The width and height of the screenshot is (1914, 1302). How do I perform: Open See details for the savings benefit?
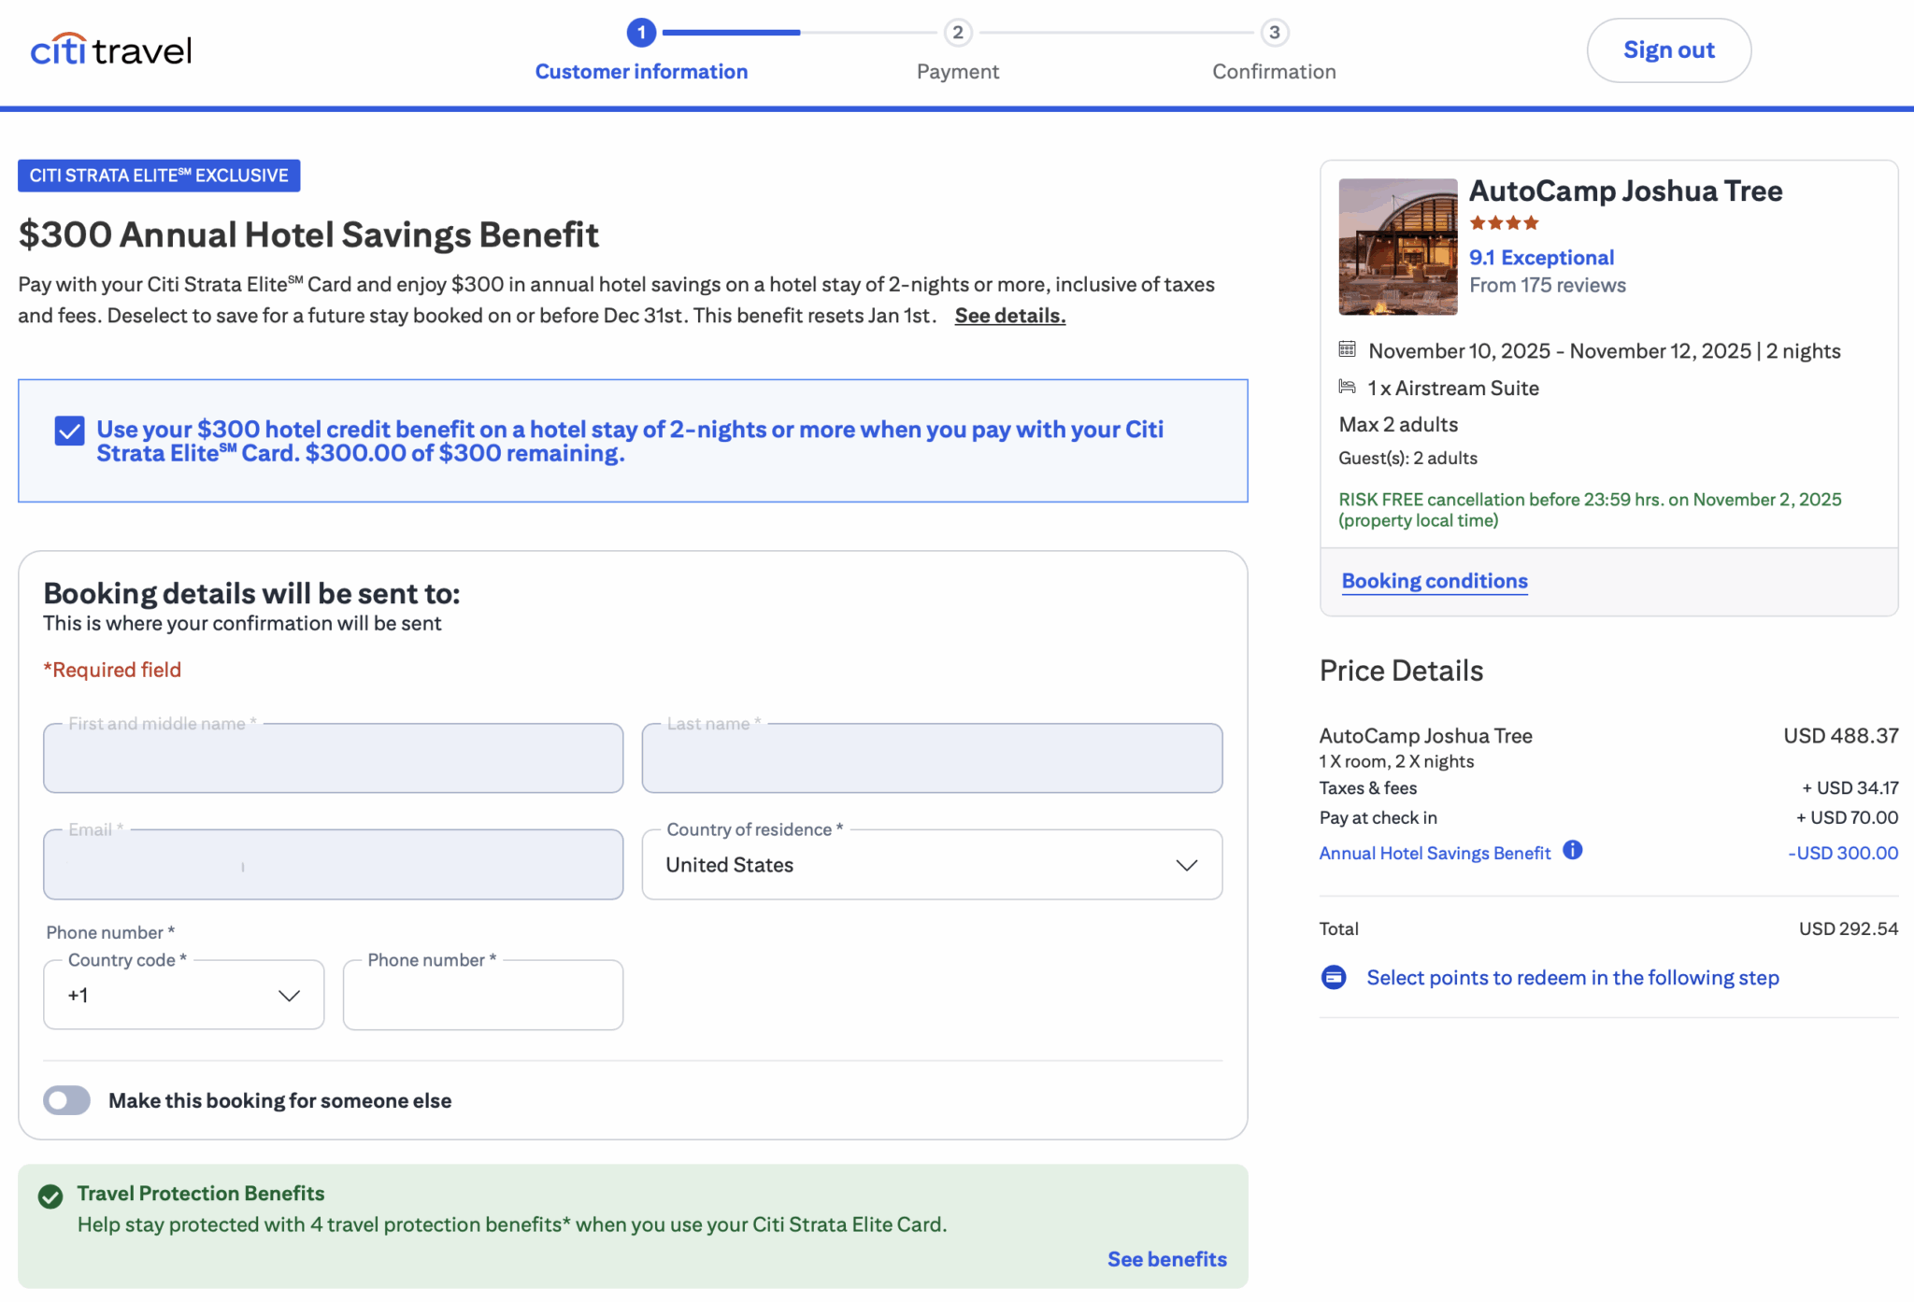click(x=1009, y=316)
